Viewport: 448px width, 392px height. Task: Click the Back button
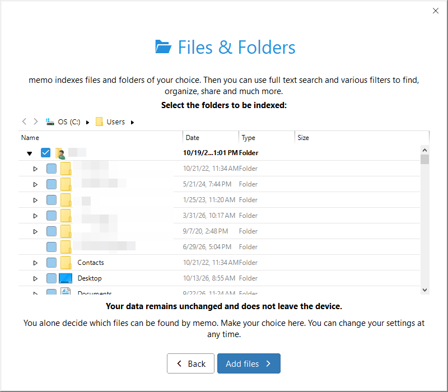tap(190, 363)
